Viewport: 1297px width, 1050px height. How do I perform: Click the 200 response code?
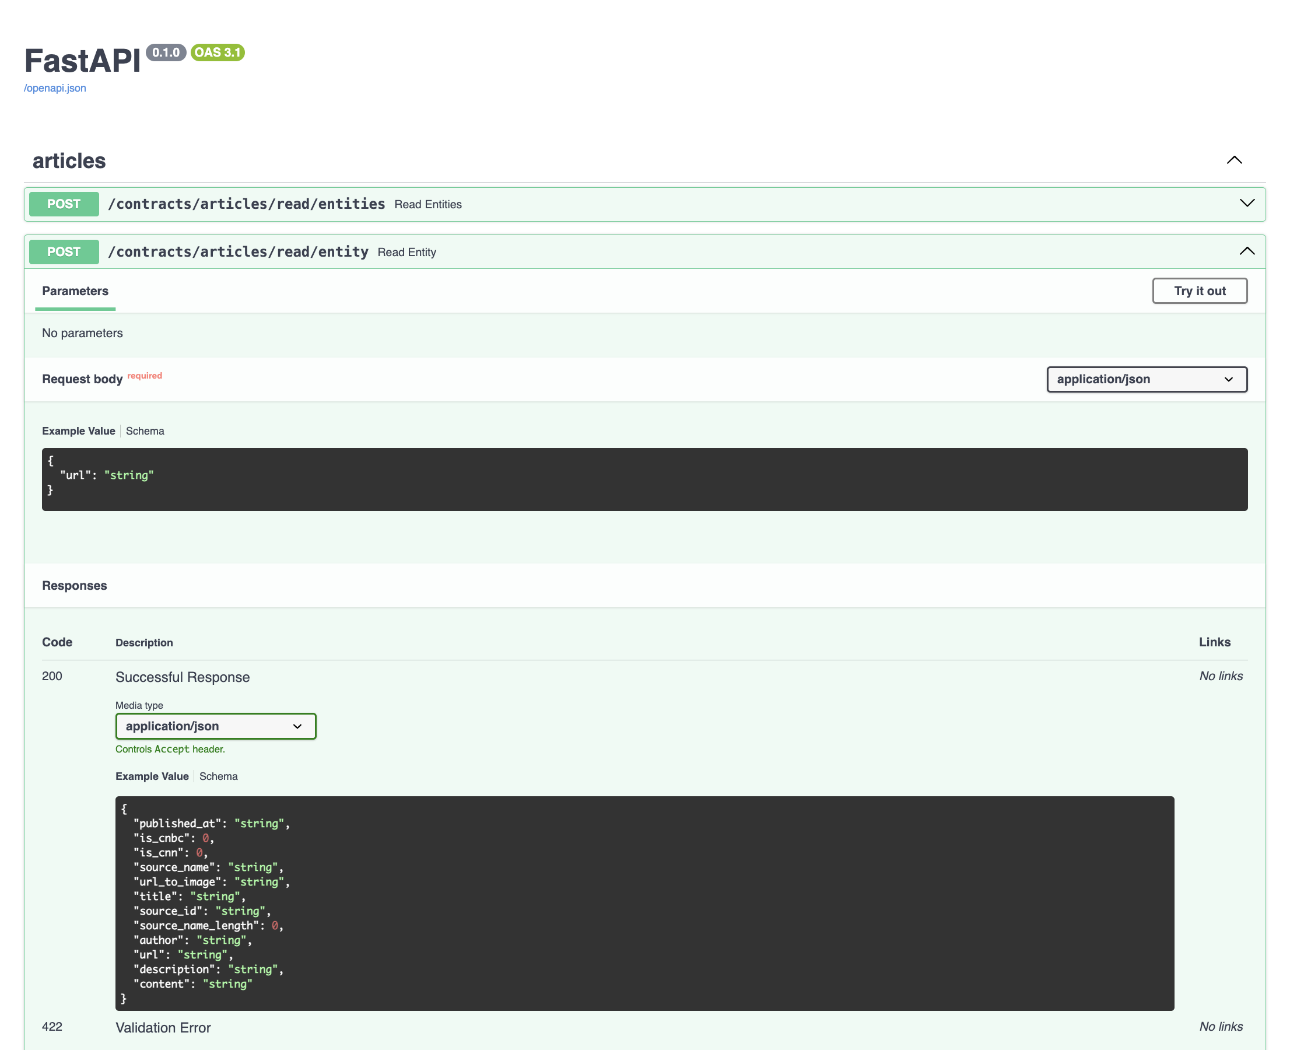[x=52, y=676]
